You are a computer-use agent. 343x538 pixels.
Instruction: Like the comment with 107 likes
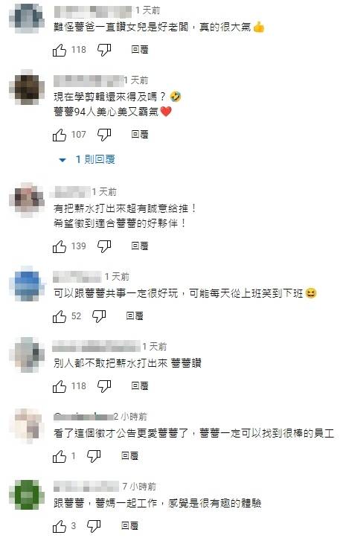[x=60, y=135]
